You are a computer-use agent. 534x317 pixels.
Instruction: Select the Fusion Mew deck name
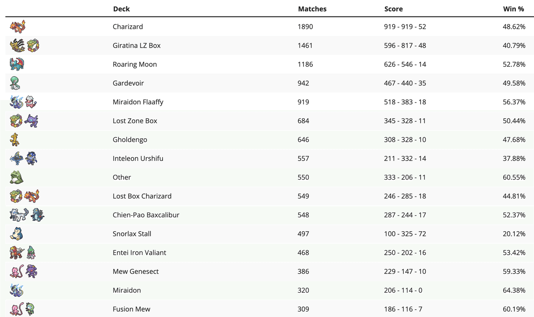click(131, 309)
